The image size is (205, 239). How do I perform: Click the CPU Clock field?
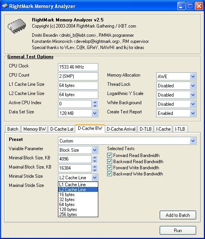tap(78, 67)
